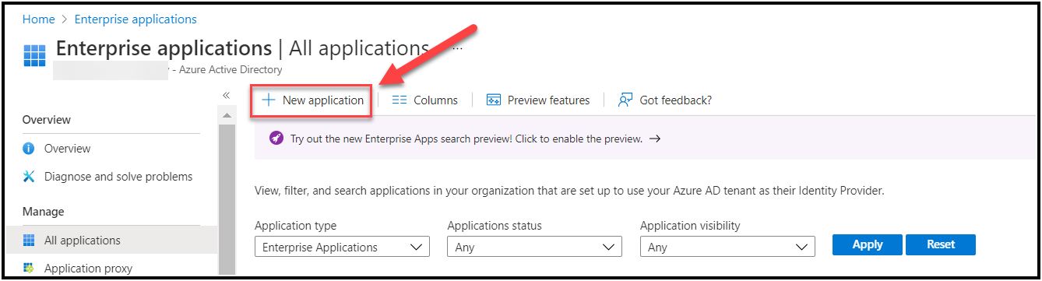Click the Application proxy icon
This screenshot has width=1042, height=281.
pyautogui.click(x=29, y=269)
